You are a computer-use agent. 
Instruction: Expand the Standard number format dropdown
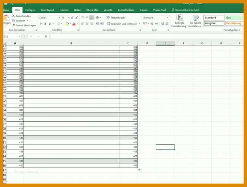click(168, 18)
